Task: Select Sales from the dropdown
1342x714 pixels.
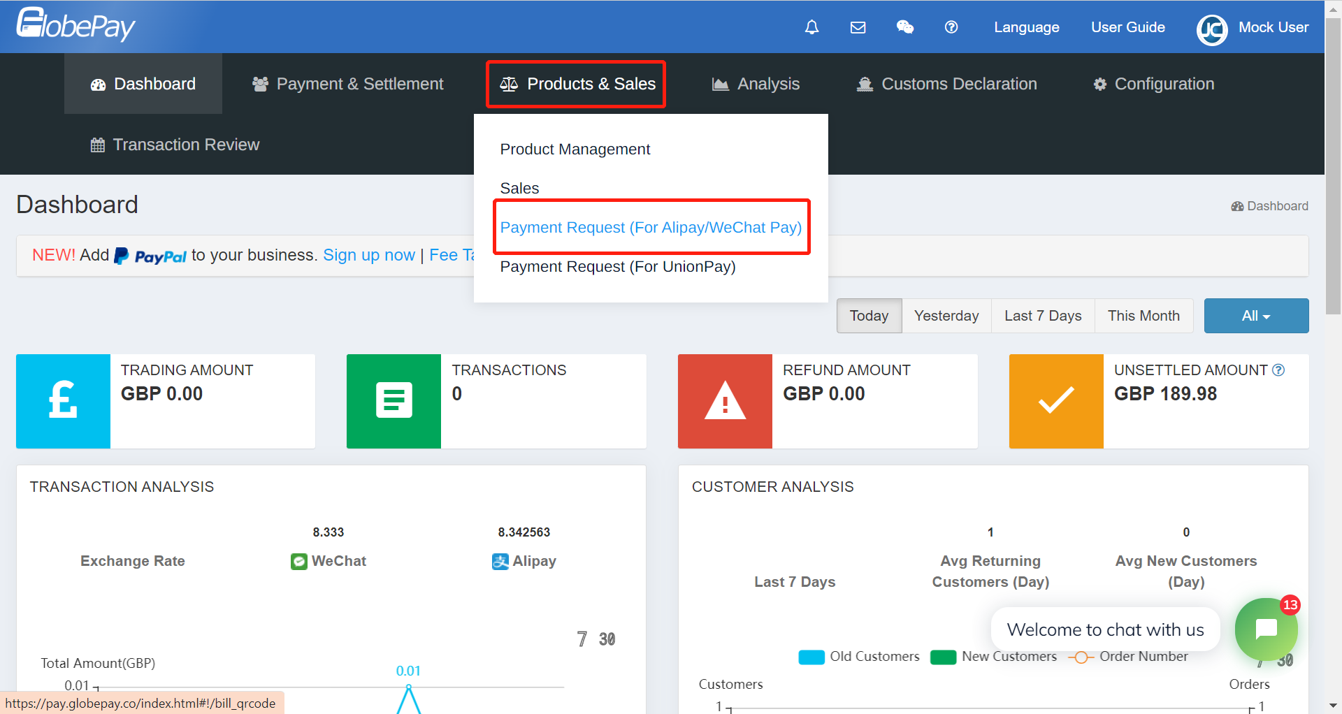Action: pos(519,189)
